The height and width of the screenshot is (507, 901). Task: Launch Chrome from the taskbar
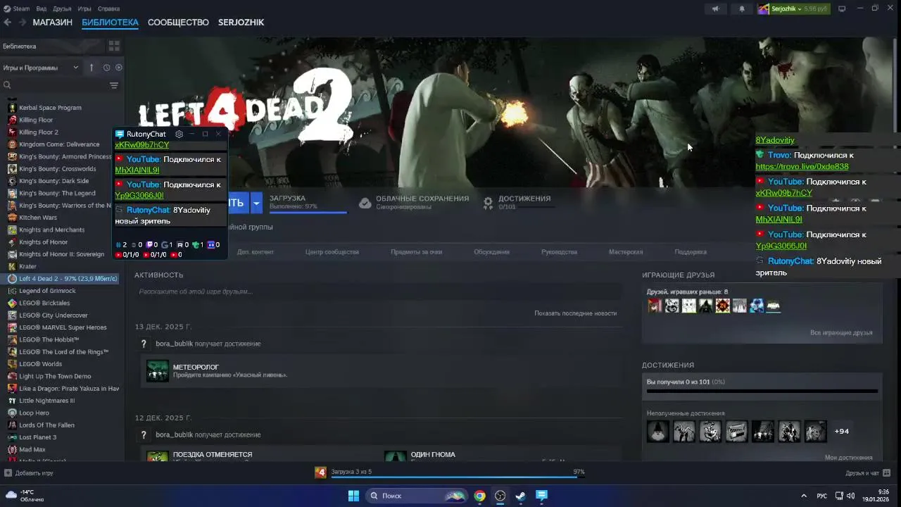pos(479,496)
